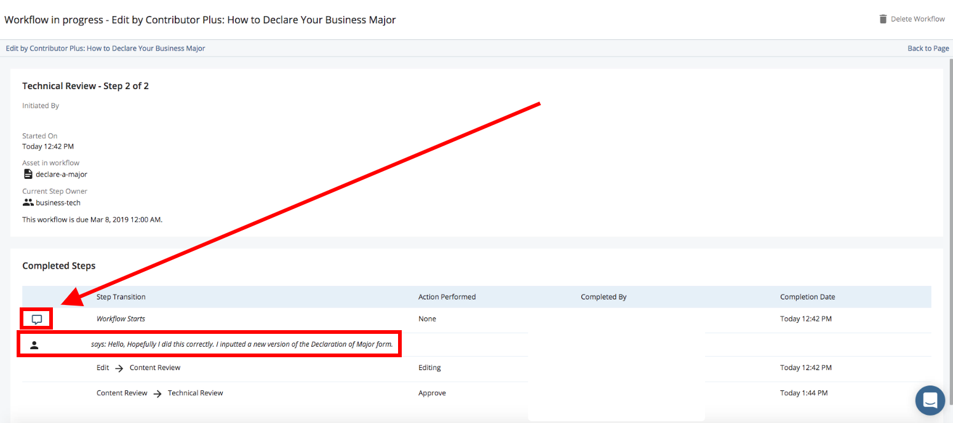Image resolution: width=953 pixels, height=423 pixels.
Task: Return to the page via Back to Page
Action: tap(928, 48)
